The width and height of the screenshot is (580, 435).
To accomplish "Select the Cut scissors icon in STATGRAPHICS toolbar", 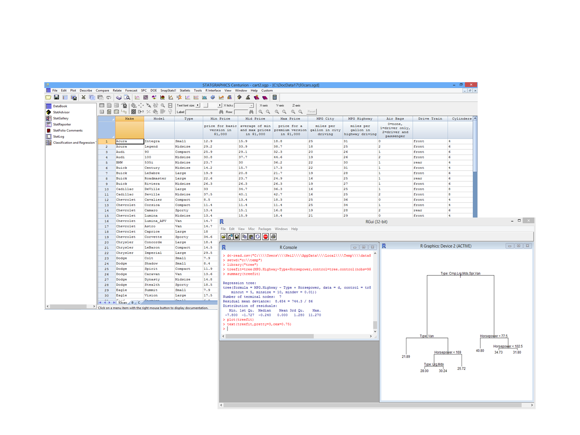I will coord(83,97).
